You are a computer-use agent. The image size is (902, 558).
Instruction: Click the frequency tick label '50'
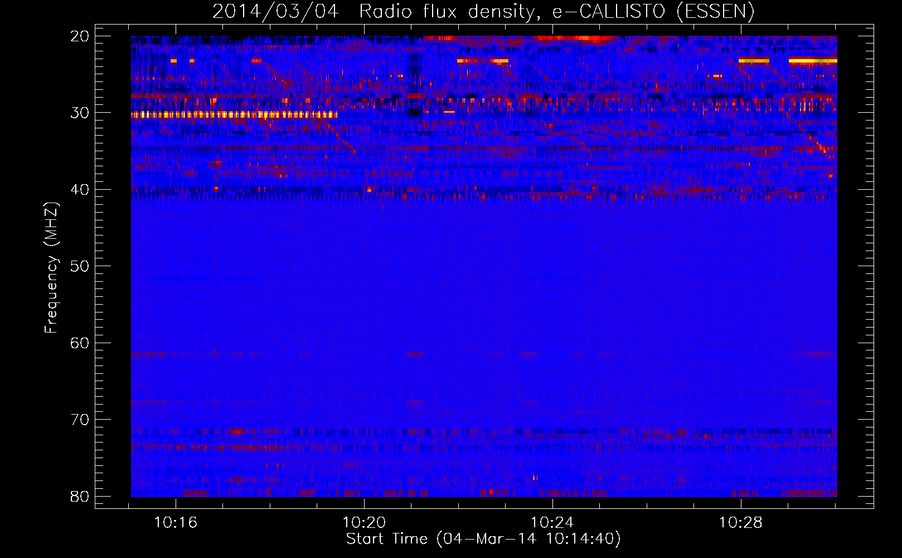click(80, 266)
